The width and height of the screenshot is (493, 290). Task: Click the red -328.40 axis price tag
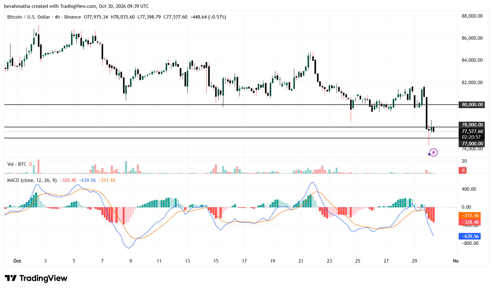[470, 222]
